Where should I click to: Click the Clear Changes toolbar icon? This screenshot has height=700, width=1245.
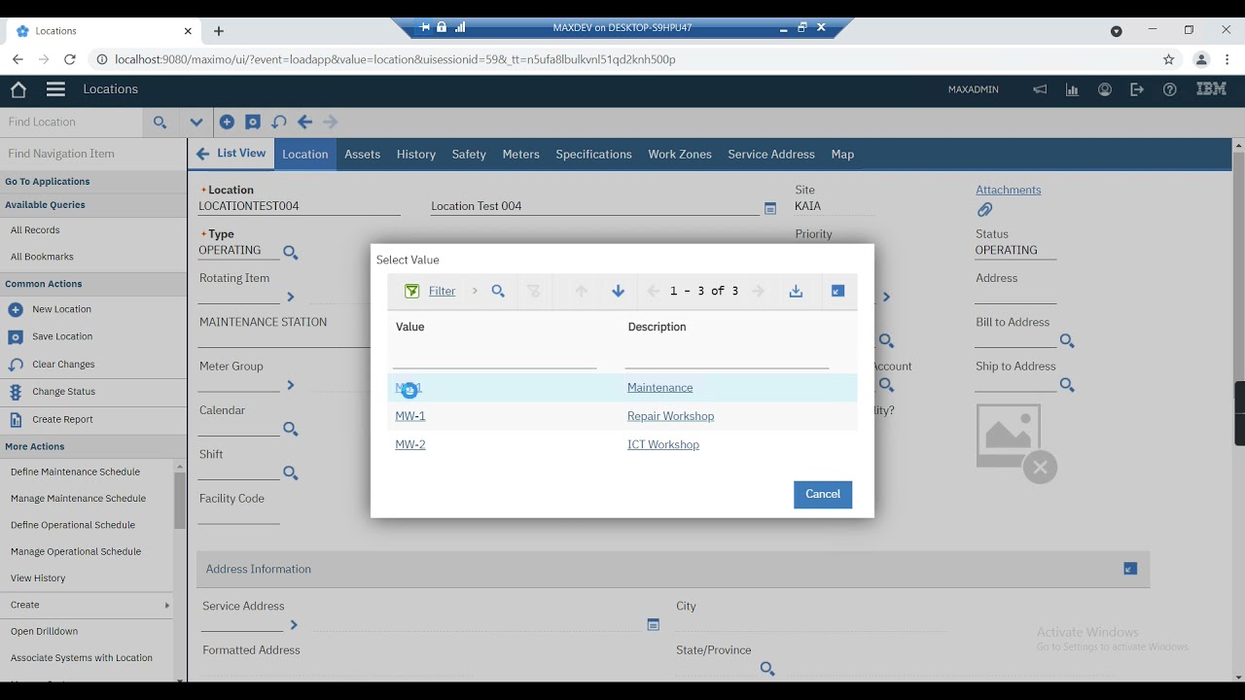(279, 122)
